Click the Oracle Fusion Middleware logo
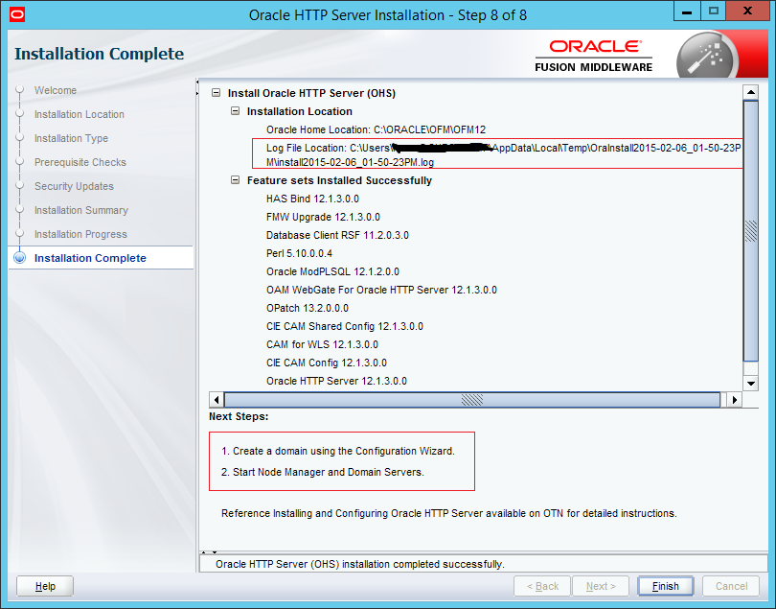 pyautogui.click(x=593, y=56)
